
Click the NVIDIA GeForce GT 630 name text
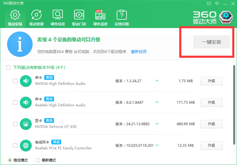click(56, 126)
